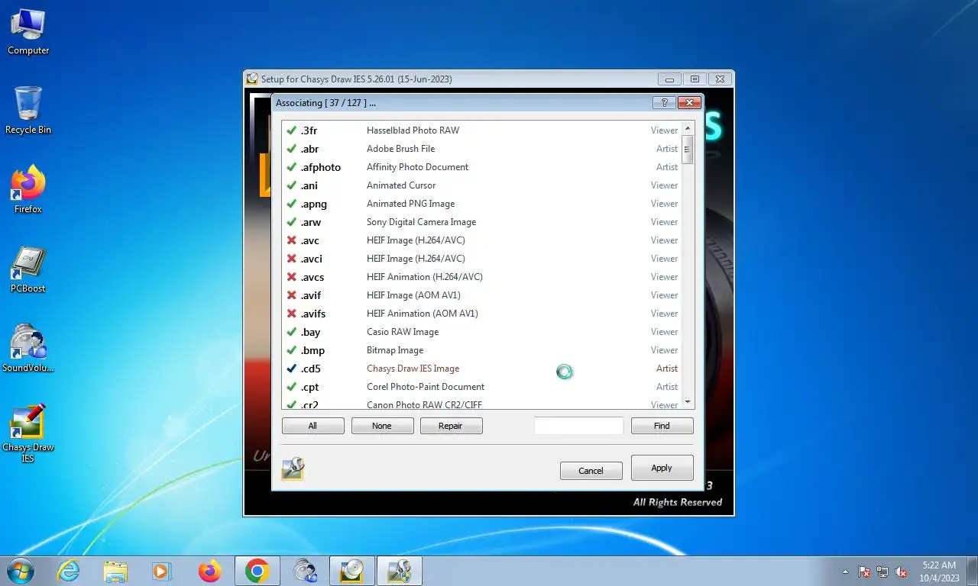Viewport: 978px width, 586px height.
Task: Enable the .avif association cross mark
Action: click(291, 295)
